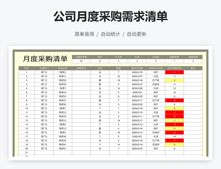Viewport: 221px width, 169px height.
Task: Click the 物资24 item cell
Action: [x=63, y=92]
